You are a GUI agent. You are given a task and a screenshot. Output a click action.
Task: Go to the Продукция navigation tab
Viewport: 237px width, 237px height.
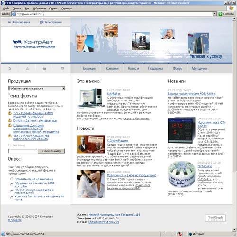click(89, 68)
